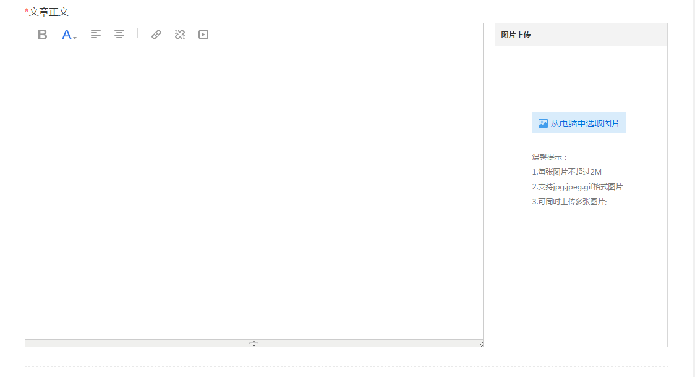Click the editor's bottom height resize bar
695x377 pixels.
pyautogui.click(x=254, y=343)
